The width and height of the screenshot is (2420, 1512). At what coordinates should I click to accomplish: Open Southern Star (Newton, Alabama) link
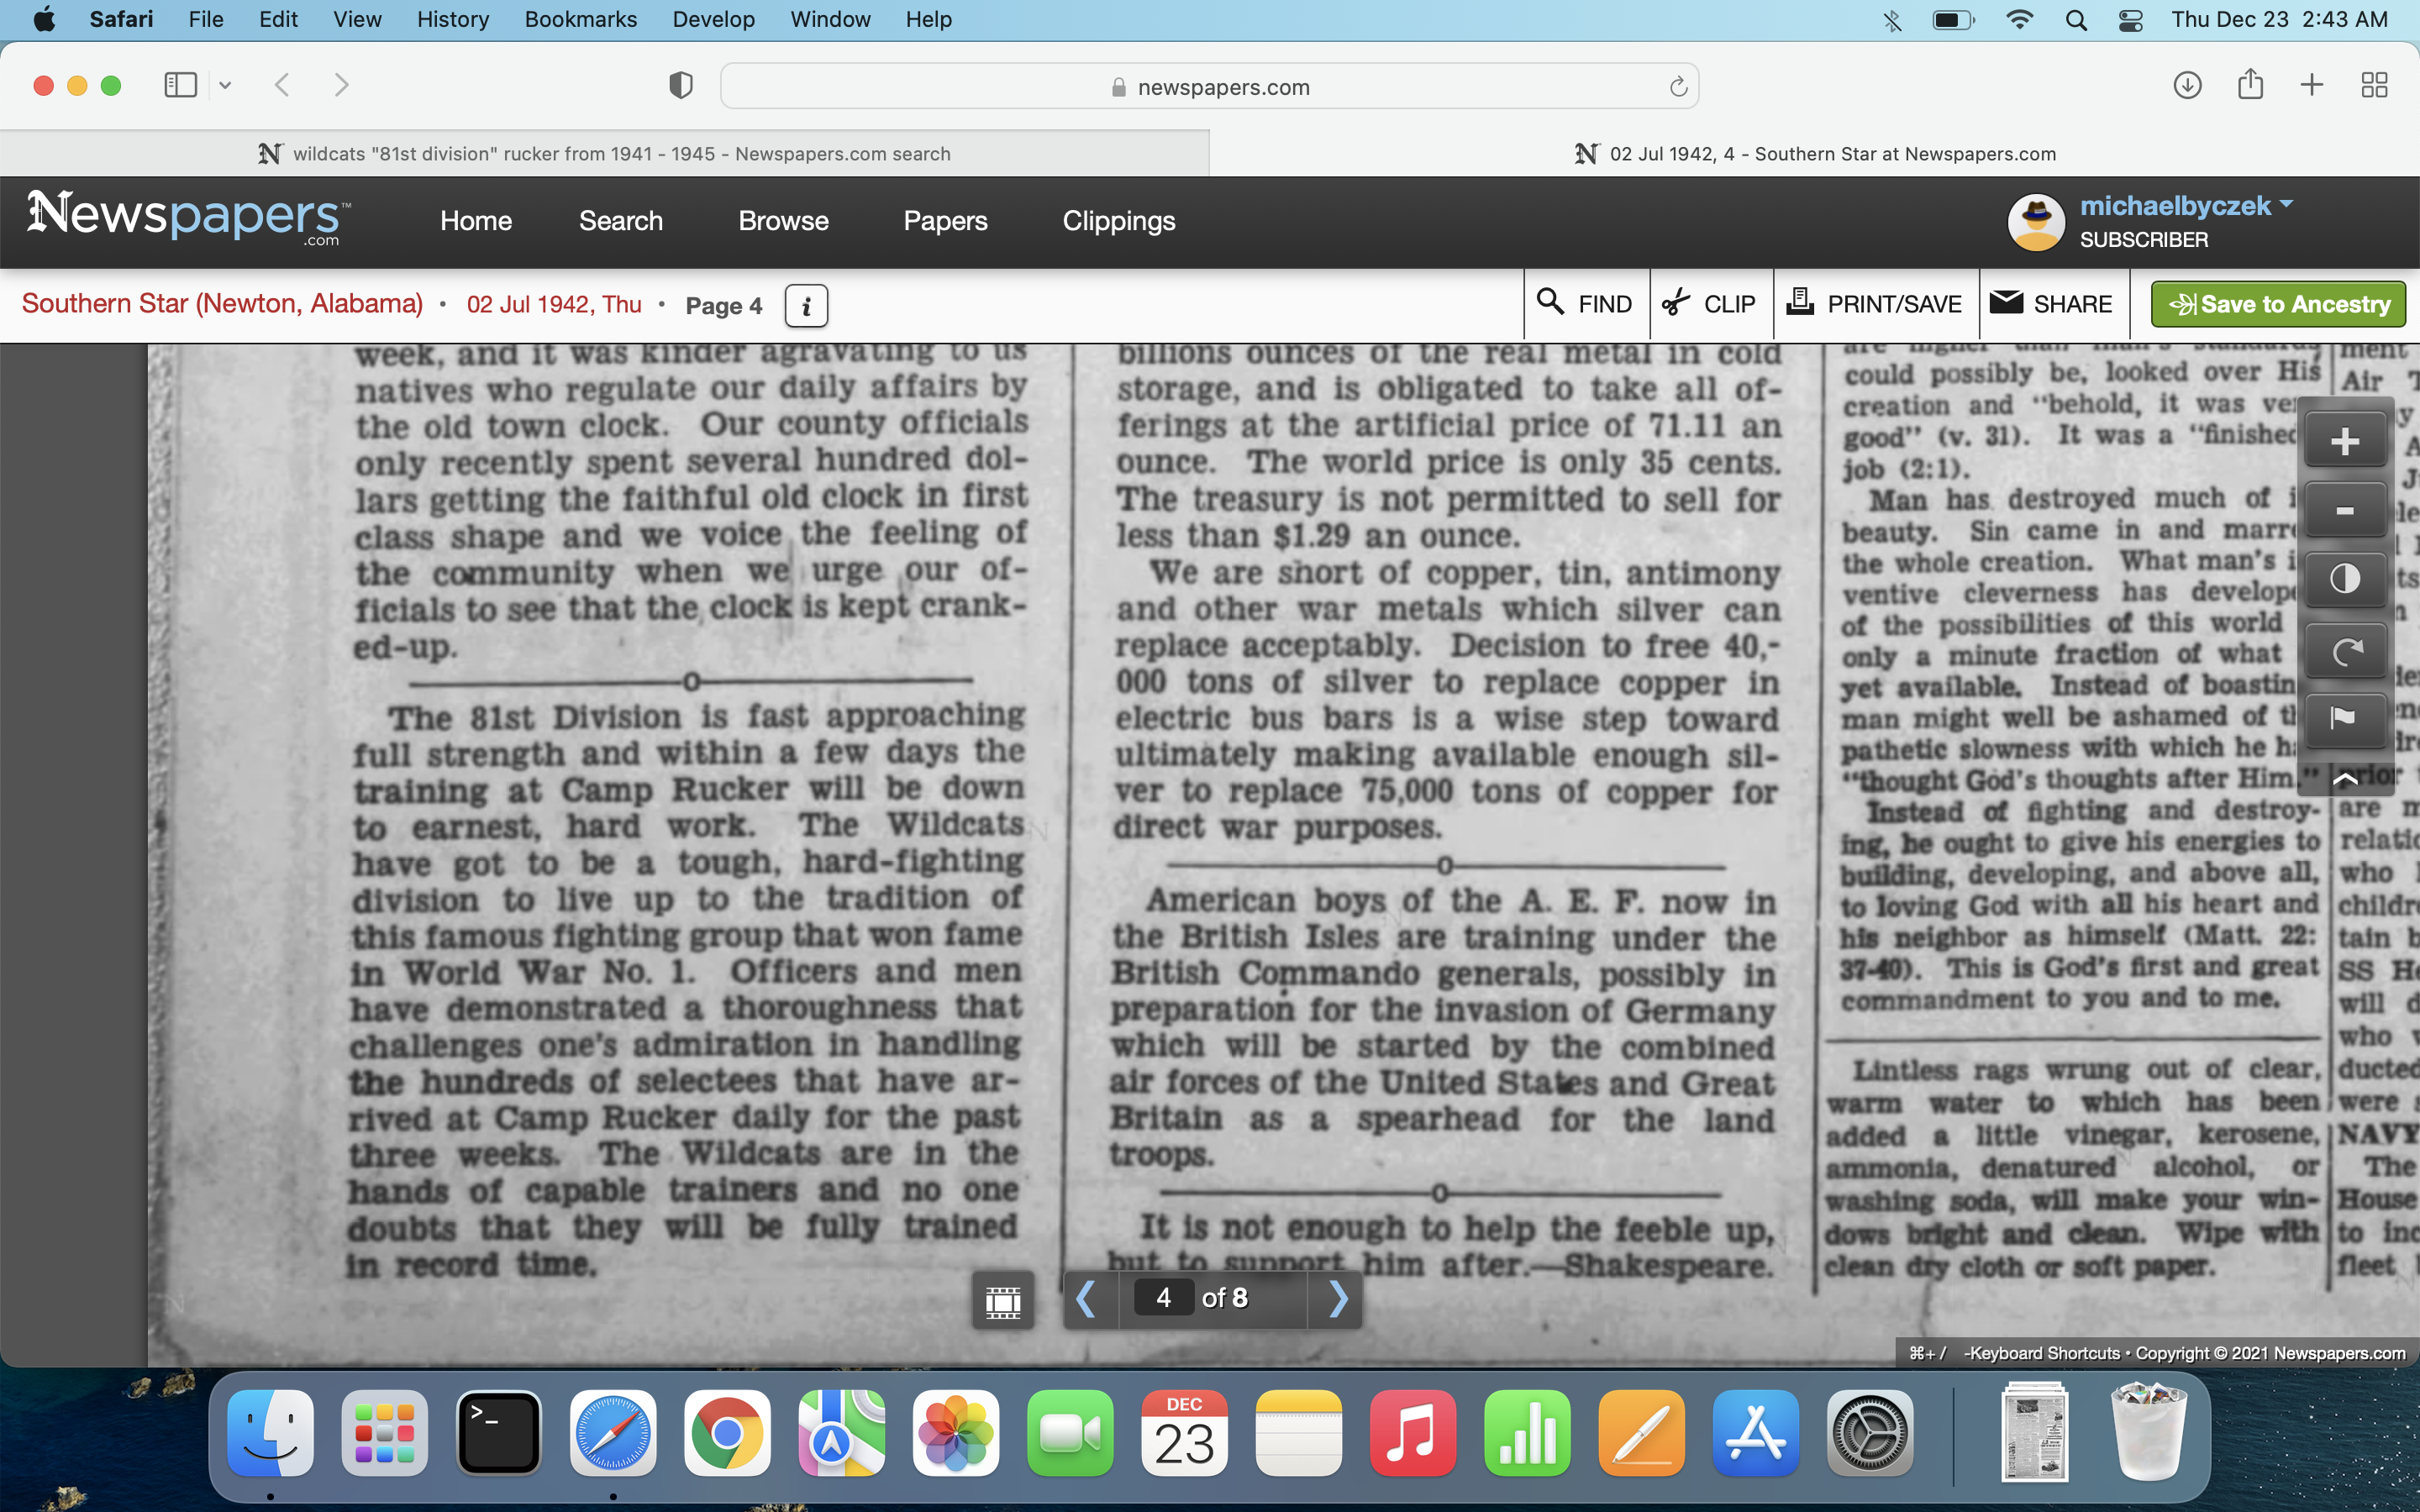tap(222, 304)
